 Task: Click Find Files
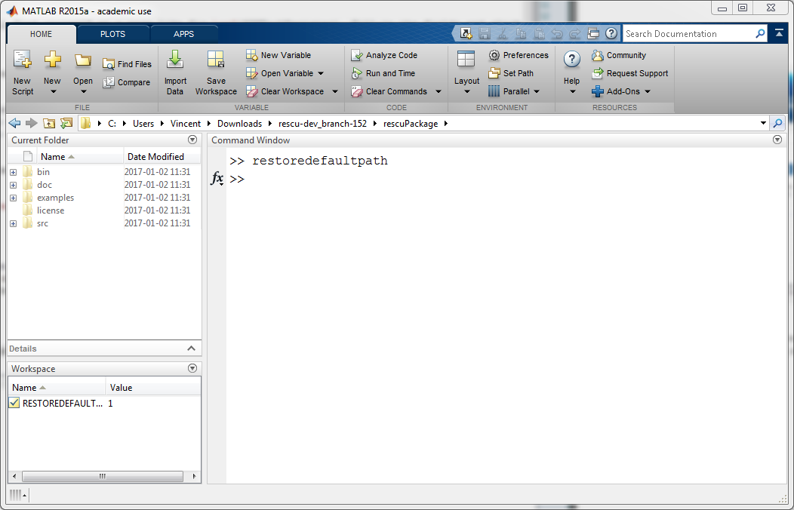click(127, 63)
